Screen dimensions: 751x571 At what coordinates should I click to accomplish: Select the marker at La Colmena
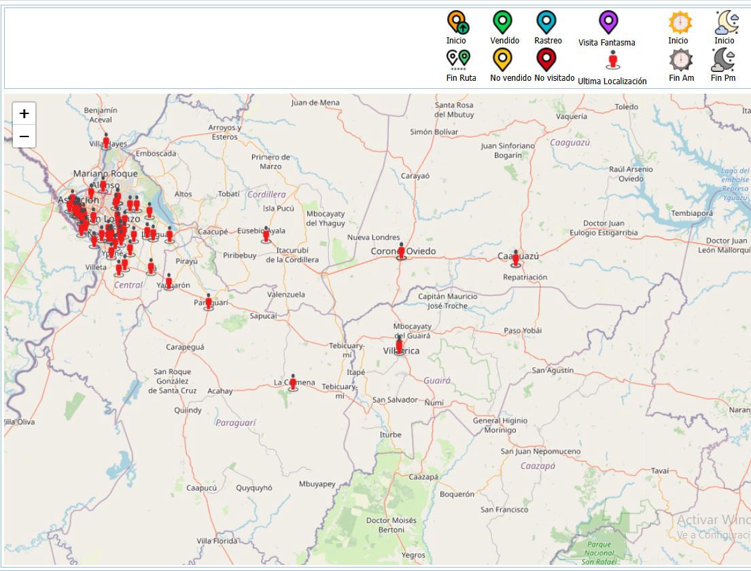point(293,382)
